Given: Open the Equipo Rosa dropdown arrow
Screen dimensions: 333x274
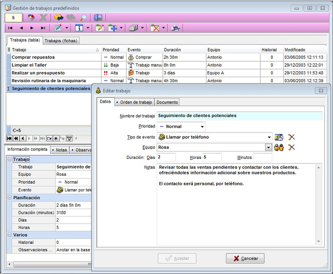Looking at the screenshot, I should point(269,147).
